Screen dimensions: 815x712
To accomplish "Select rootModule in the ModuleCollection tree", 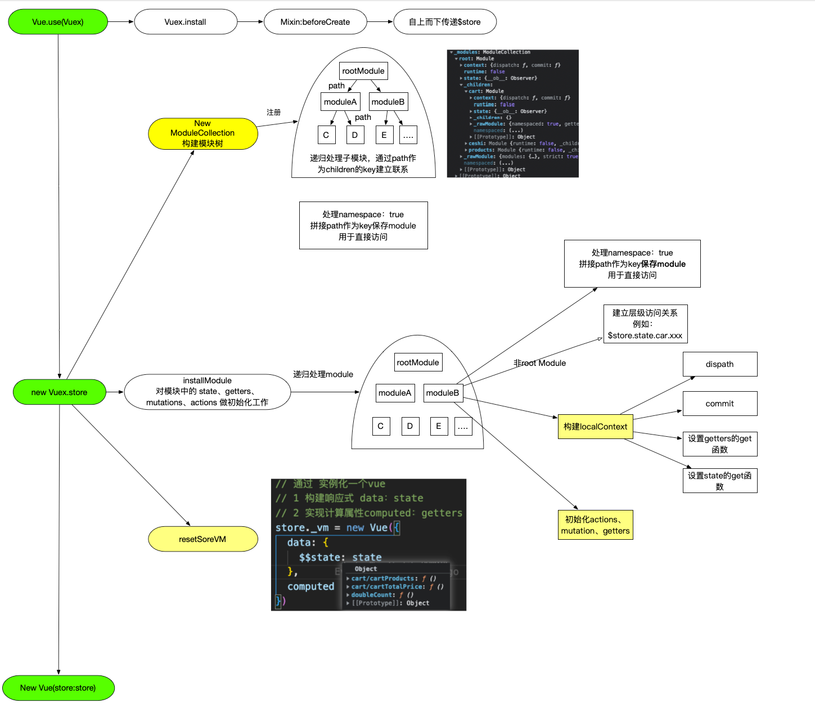I will 363,71.
